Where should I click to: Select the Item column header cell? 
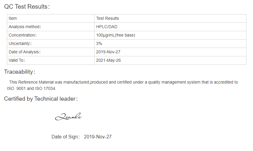pos(51,18)
